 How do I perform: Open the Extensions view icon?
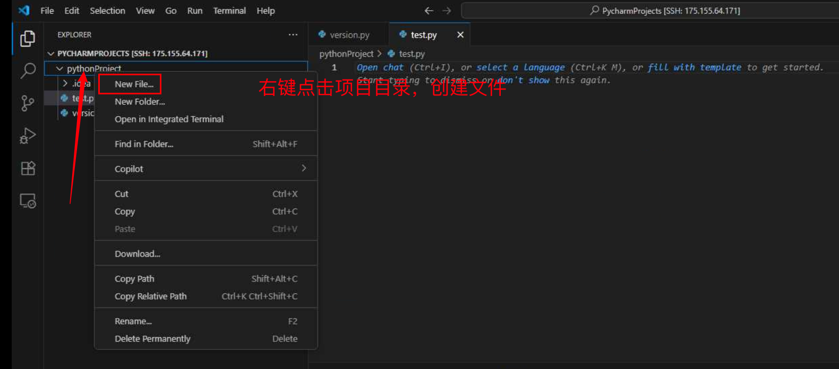(x=28, y=169)
